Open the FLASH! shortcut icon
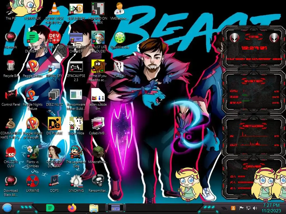 (x=119, y=67)
